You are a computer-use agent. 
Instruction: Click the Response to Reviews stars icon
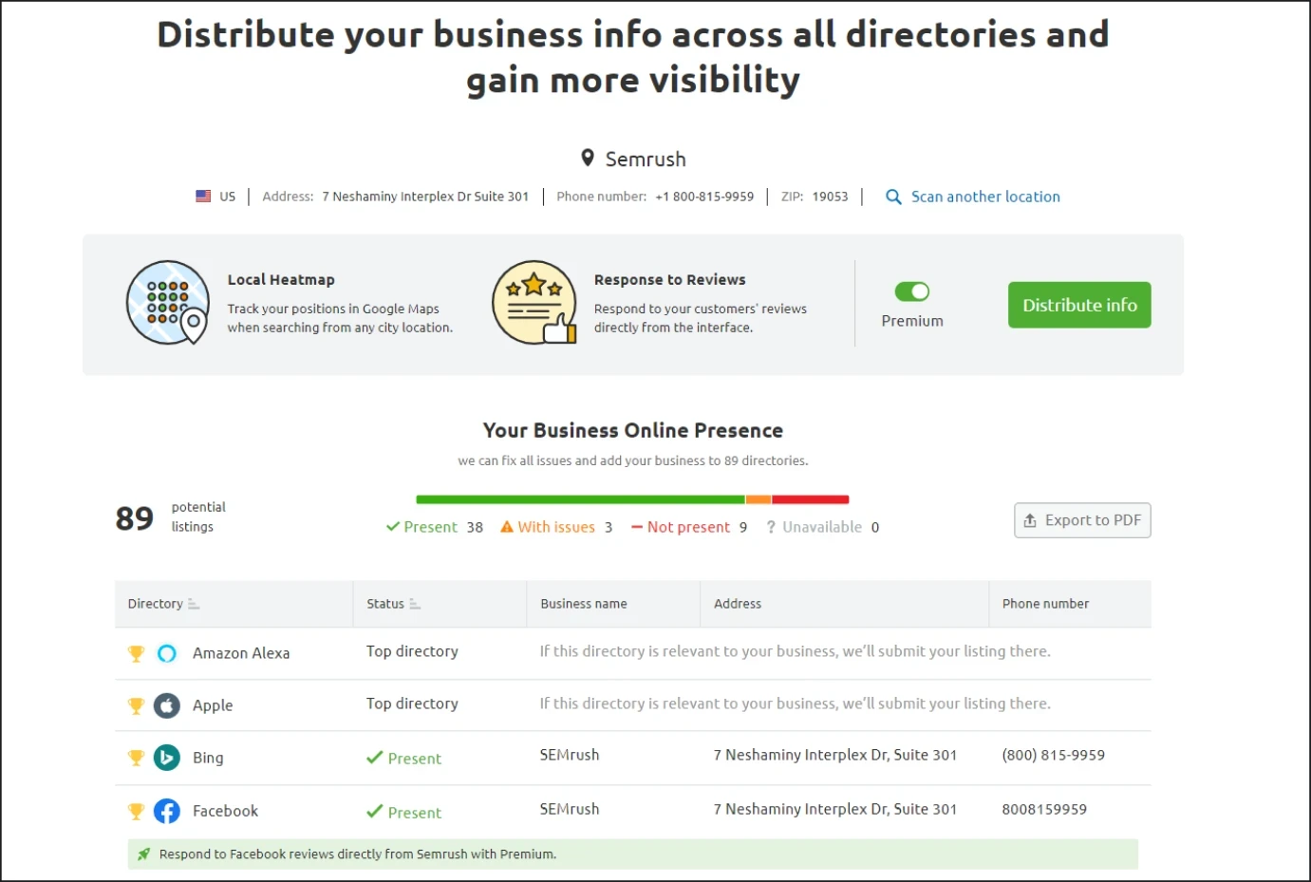pyautogui.click(x=534, y=302)
